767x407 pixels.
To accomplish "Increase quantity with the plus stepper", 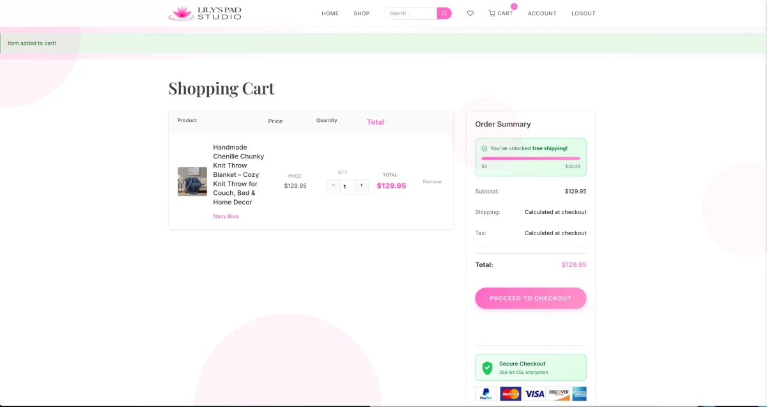I will pyautogui.click(x=361, y=186).
